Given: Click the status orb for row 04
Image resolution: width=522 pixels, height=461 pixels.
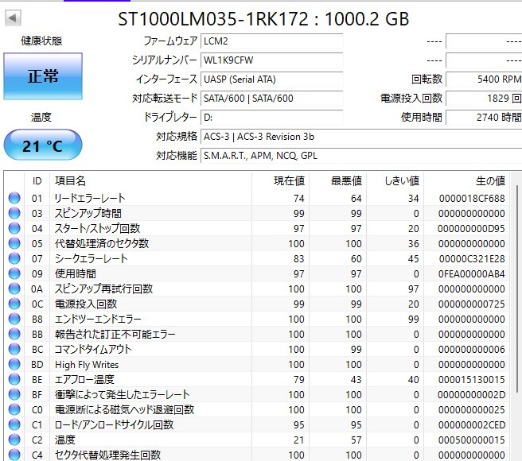Looking at the screenshot, I should pyautogui.click(x=14, y=228).
